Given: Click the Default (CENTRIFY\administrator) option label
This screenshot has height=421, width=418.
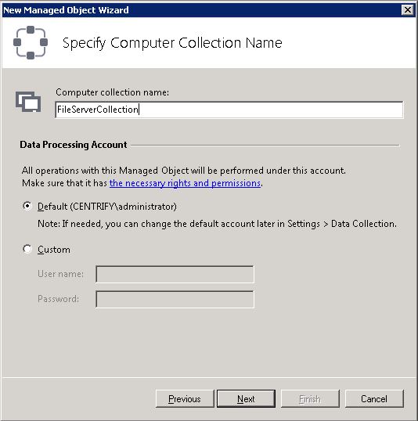Looking at the screenshot, I should (x=107, y=207).
